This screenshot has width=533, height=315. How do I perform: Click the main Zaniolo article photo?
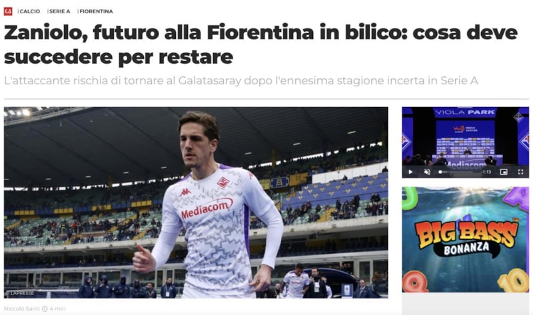tap(196, 203)
